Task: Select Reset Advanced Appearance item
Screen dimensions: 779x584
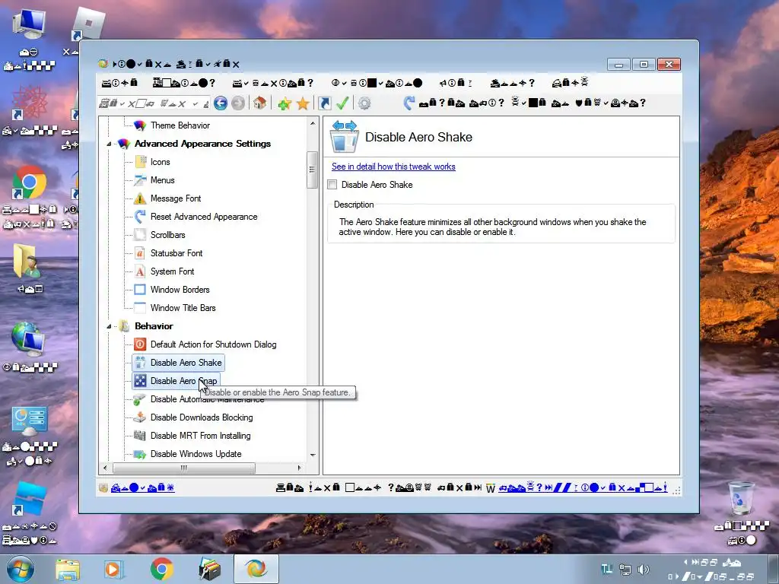Action: (x=204, y=217)
